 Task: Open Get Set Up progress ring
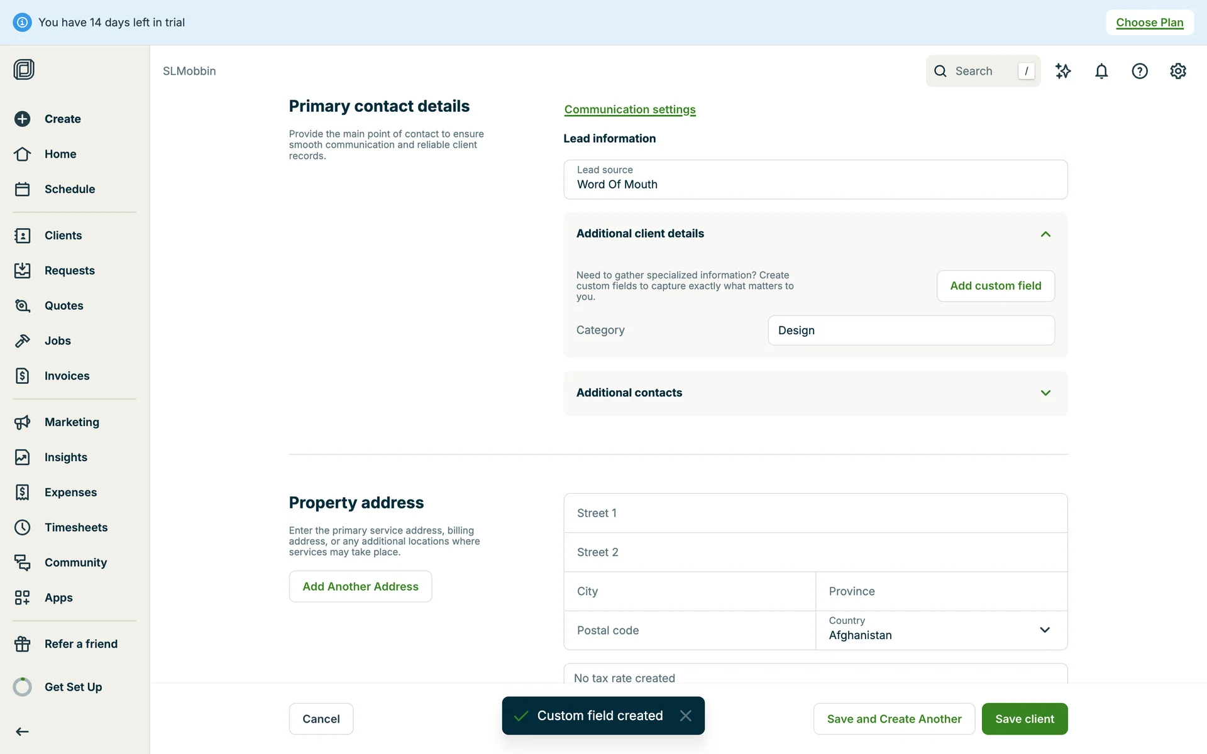point(23,687)
